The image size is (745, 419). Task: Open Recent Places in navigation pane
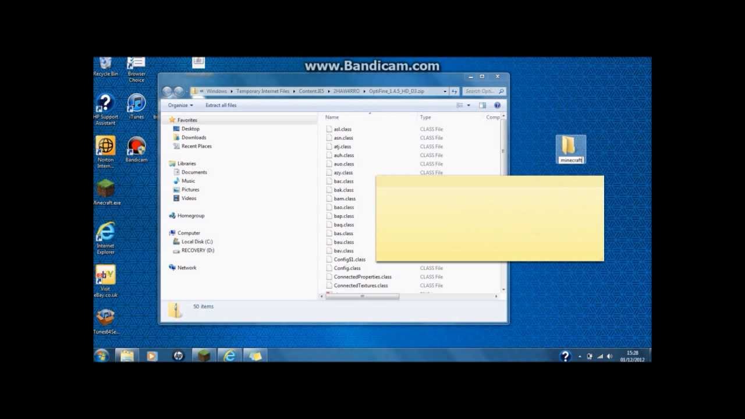point(196,147)
